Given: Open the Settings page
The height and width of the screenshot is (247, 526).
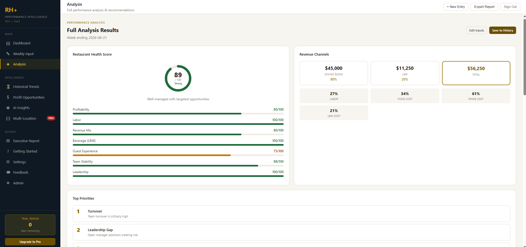Looking at the screenshot, I should coord(30,162).
